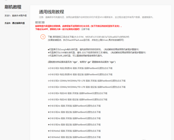The width and height of the screenshot is (174, 140).
Task: Download 小米手机4c 开发版 Fastboot package
Action: (74, 106)
